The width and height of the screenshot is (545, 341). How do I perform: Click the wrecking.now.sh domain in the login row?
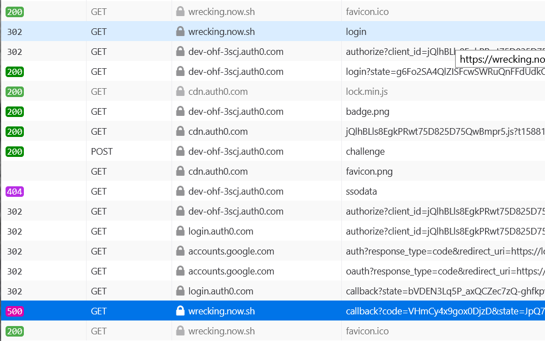coord(221,32)
